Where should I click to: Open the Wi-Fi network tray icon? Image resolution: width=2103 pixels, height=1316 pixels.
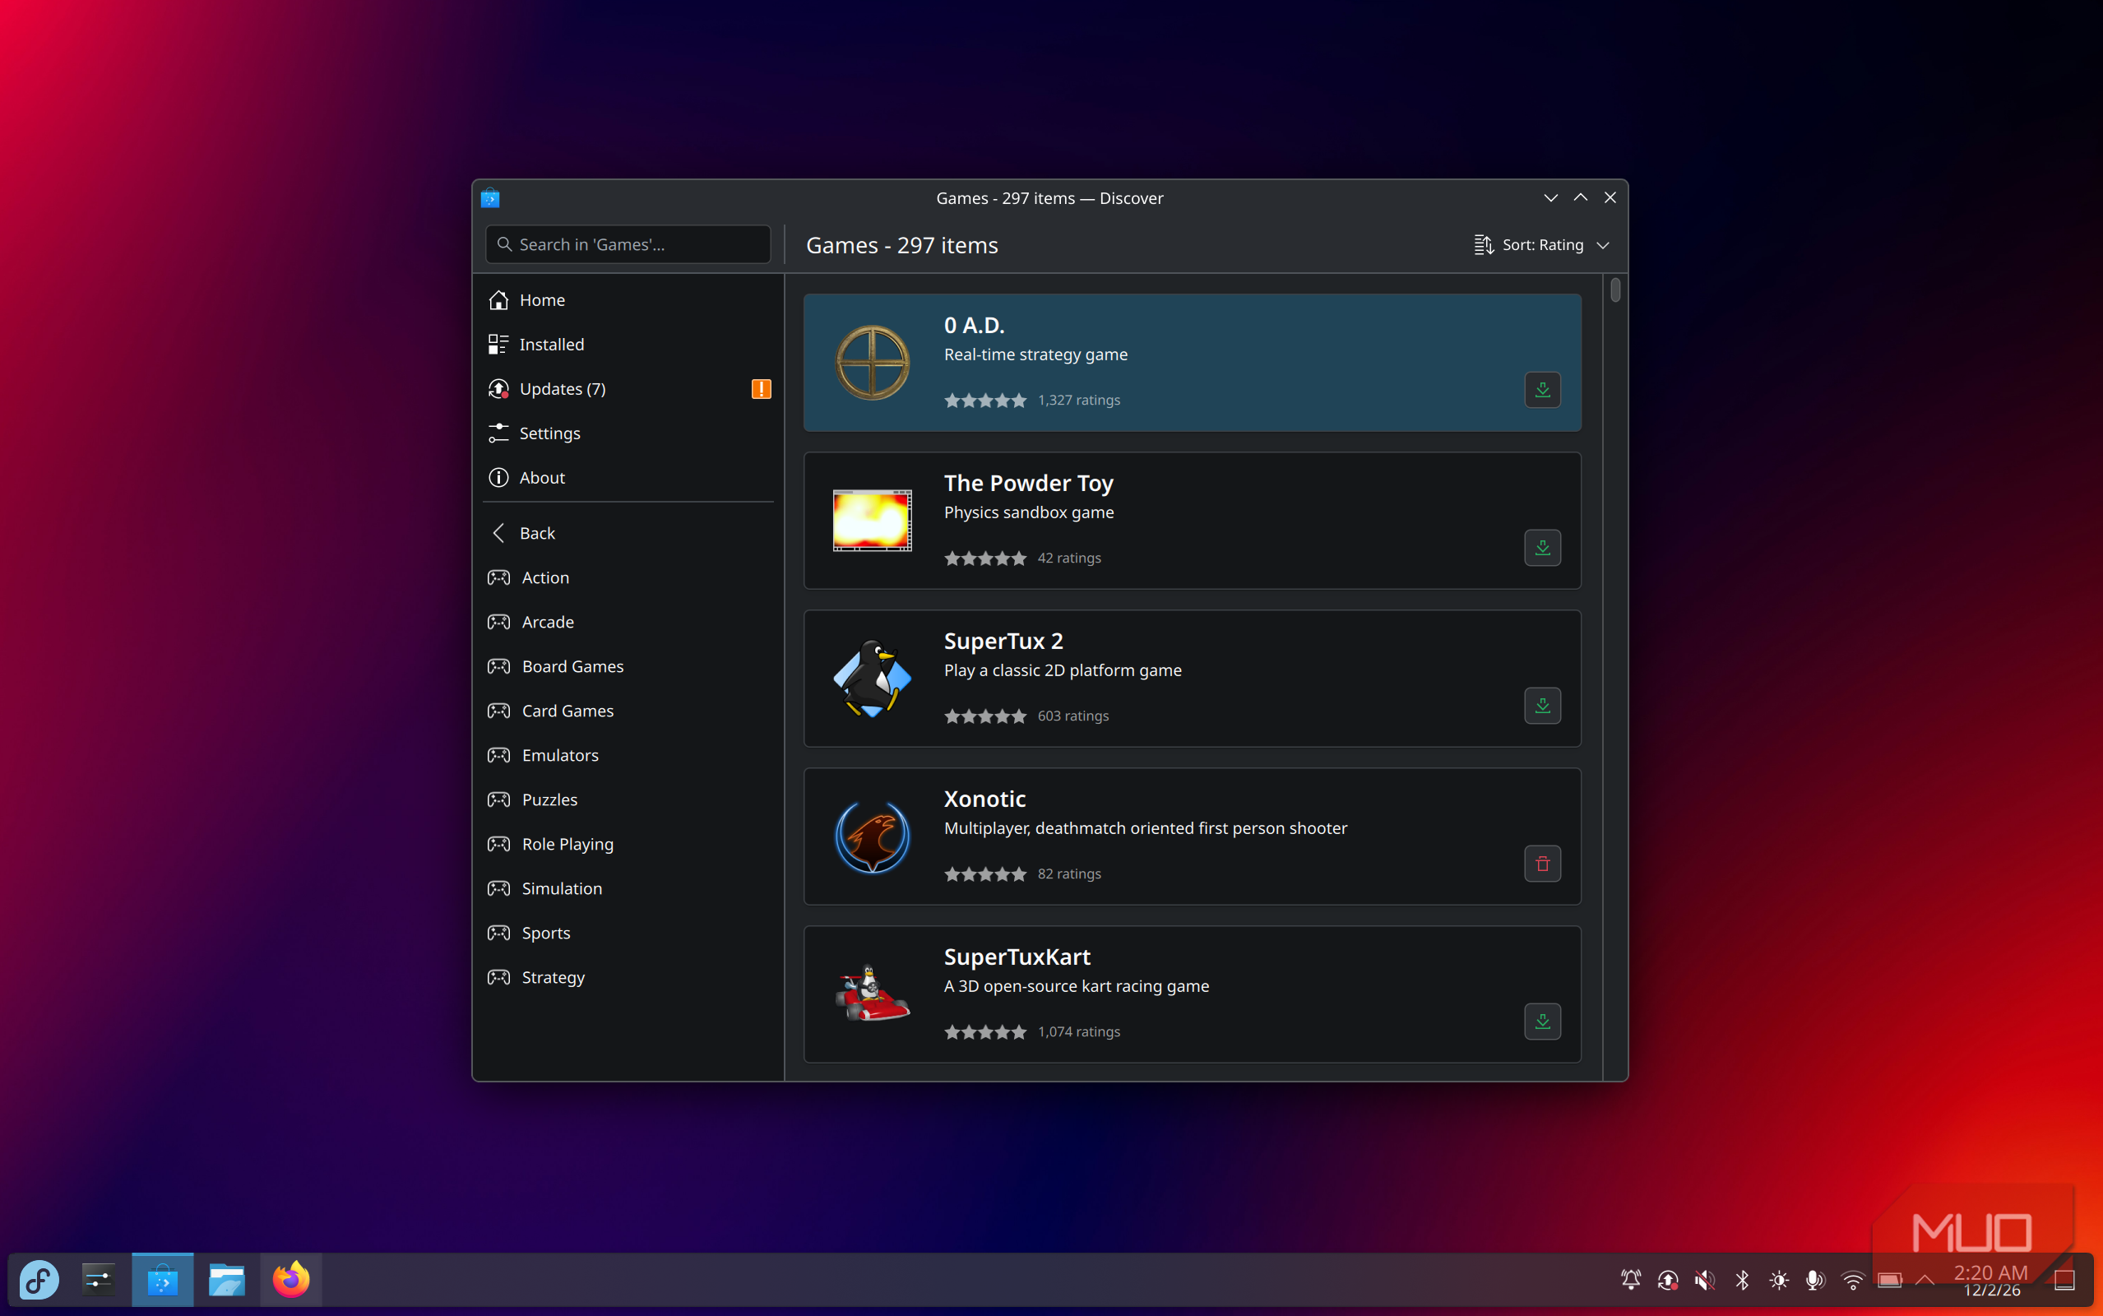click(1852, 1280)
